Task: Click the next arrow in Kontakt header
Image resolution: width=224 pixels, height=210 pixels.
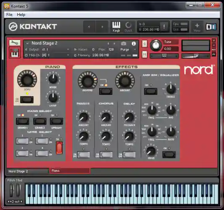Action: [102, 27]
